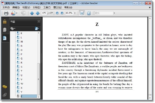Click the word ZANZIBARI in the page

pyautogui.click(x=69, y=63)
